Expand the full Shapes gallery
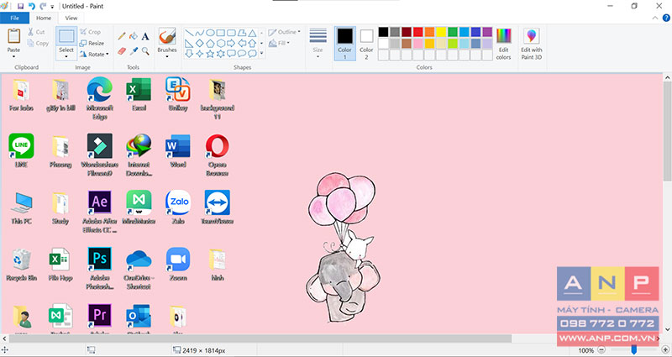 click(261, 54)
